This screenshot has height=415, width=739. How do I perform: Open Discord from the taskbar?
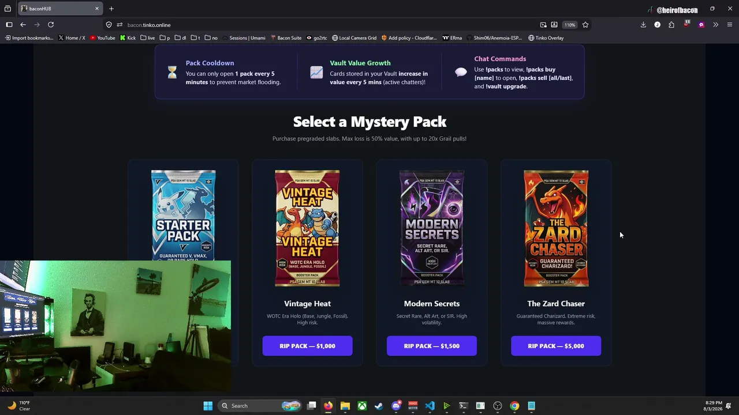(x=396, y=406)
